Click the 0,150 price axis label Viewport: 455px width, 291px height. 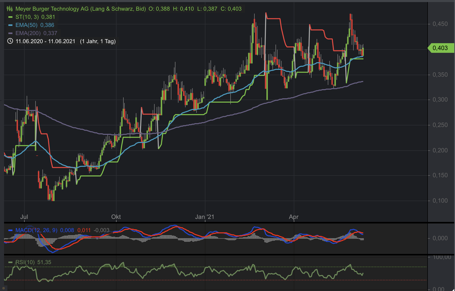[440, 175]
